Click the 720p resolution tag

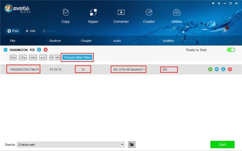(x=23, y=57)
